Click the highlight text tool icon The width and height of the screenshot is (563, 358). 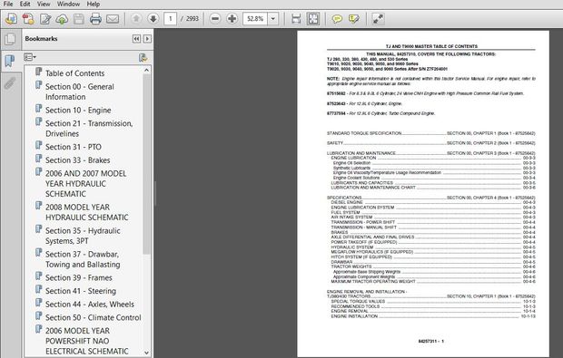click(353, 19)
